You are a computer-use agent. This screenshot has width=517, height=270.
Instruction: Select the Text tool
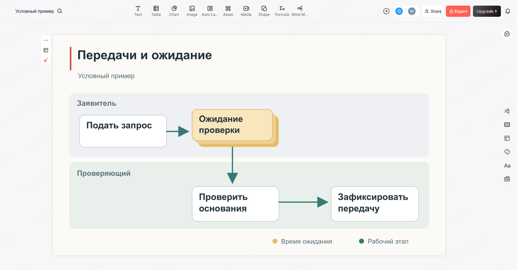pos(138,11)
